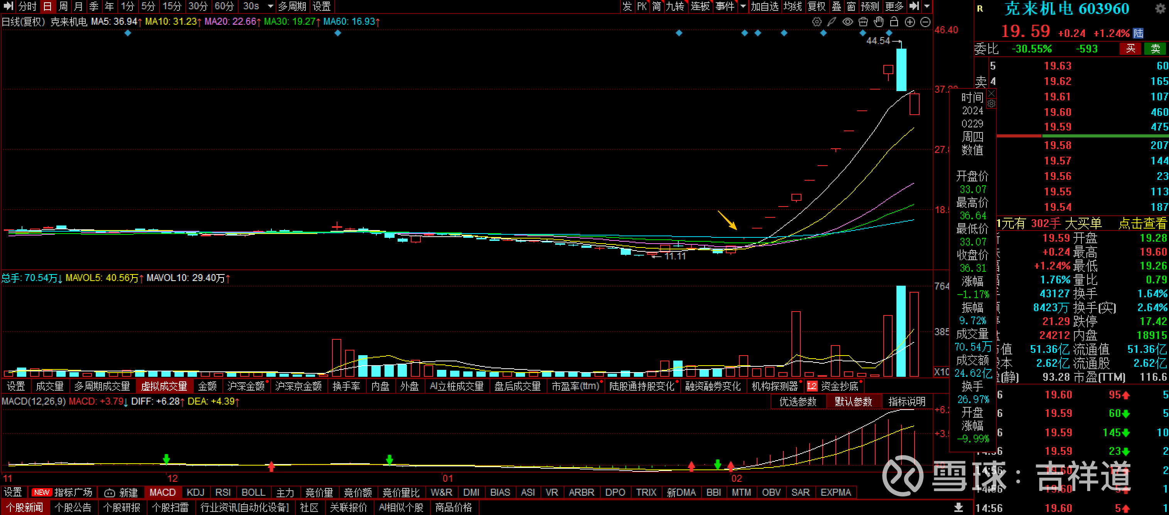Close the data tooltip popup
1169x515 pixels.
click(991, 93)
